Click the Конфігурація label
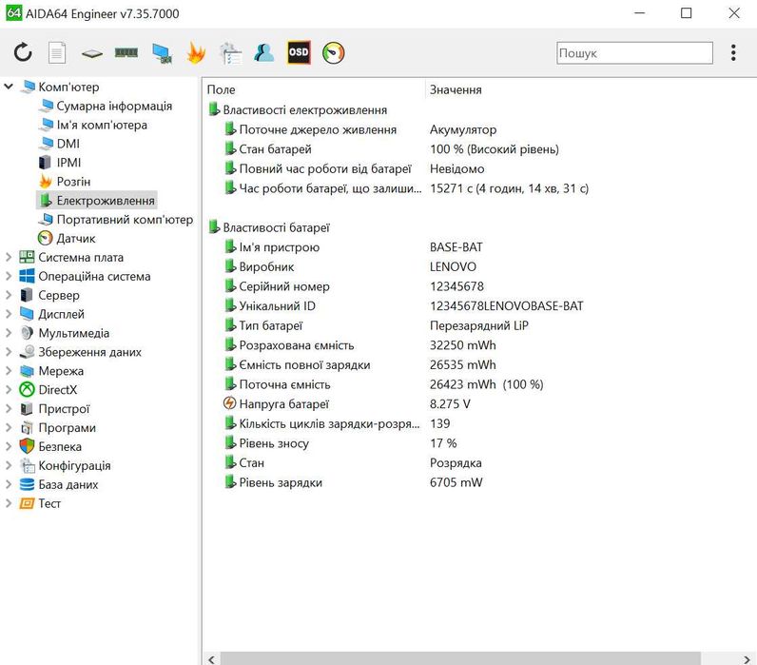 click(x=74, y=465)
